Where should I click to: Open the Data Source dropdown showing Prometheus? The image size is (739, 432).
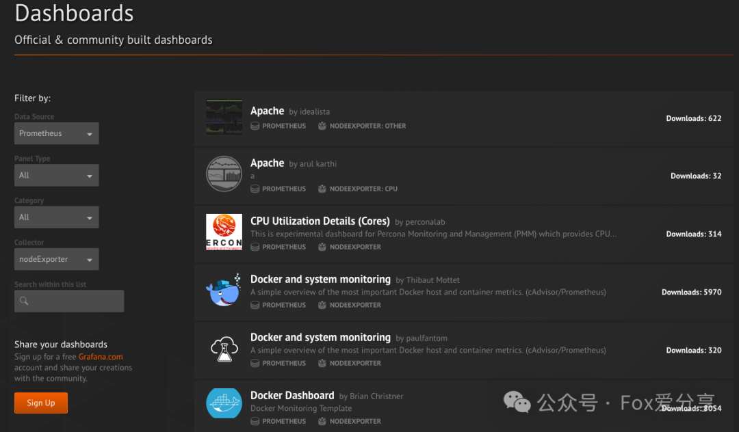[x=57, y=133]
